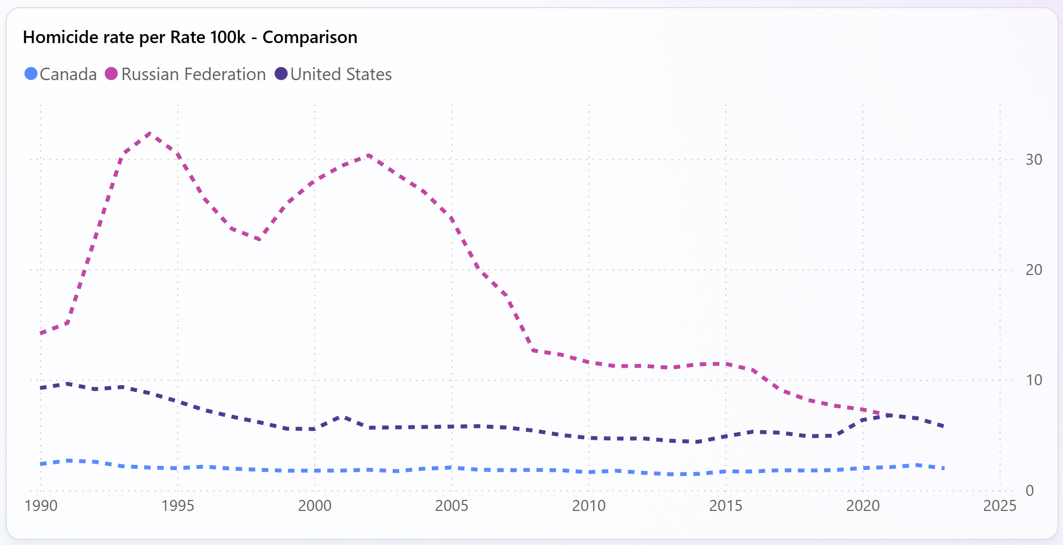
Task: Click the 2015 x-axis label
Action: point(725,506)
